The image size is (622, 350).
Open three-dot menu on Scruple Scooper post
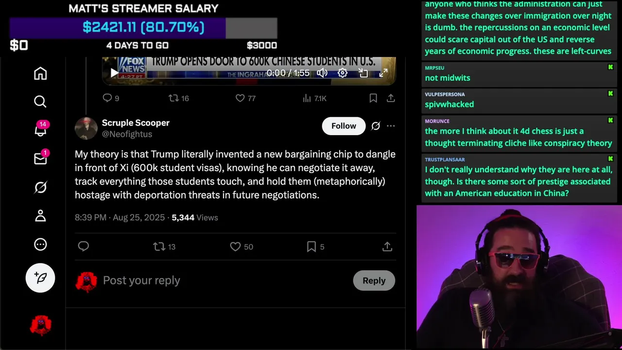tap(391, 126)
